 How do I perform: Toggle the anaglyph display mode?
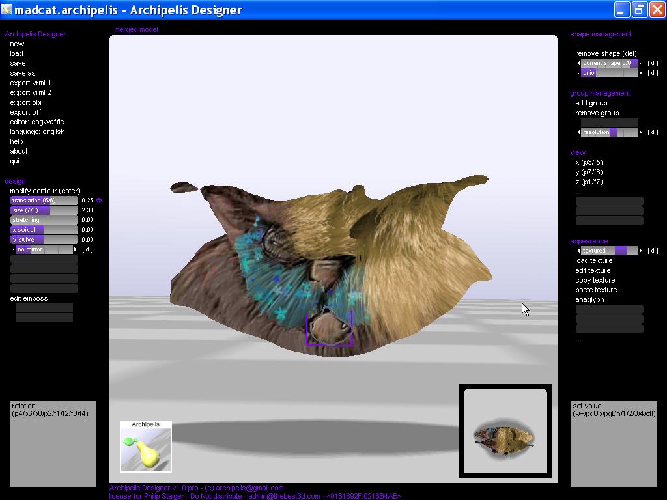point(589,299)
